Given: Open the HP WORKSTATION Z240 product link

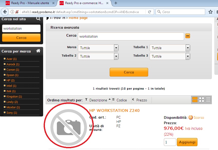Looking at the screenshot, I should [114, 111].
